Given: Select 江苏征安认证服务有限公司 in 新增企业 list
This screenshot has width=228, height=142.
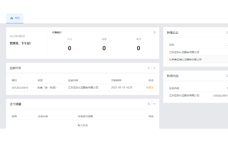Looking at the screenshot, I should coord(184,52).
